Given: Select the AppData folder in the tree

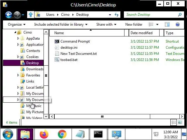Looking at the screenshot, I should [x=33, y=38].
